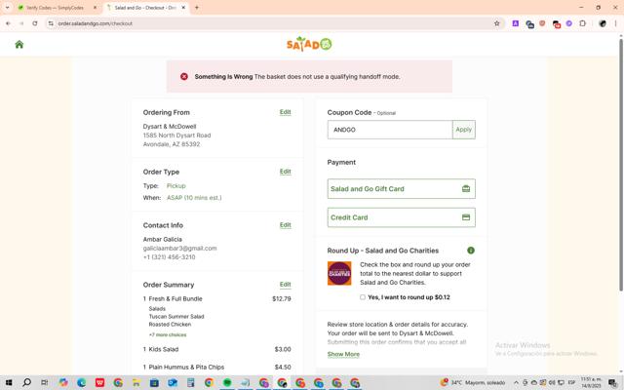The image size is (624, 390).
Task: Click the Pickup order type value
Action: (x=175, y=186)
